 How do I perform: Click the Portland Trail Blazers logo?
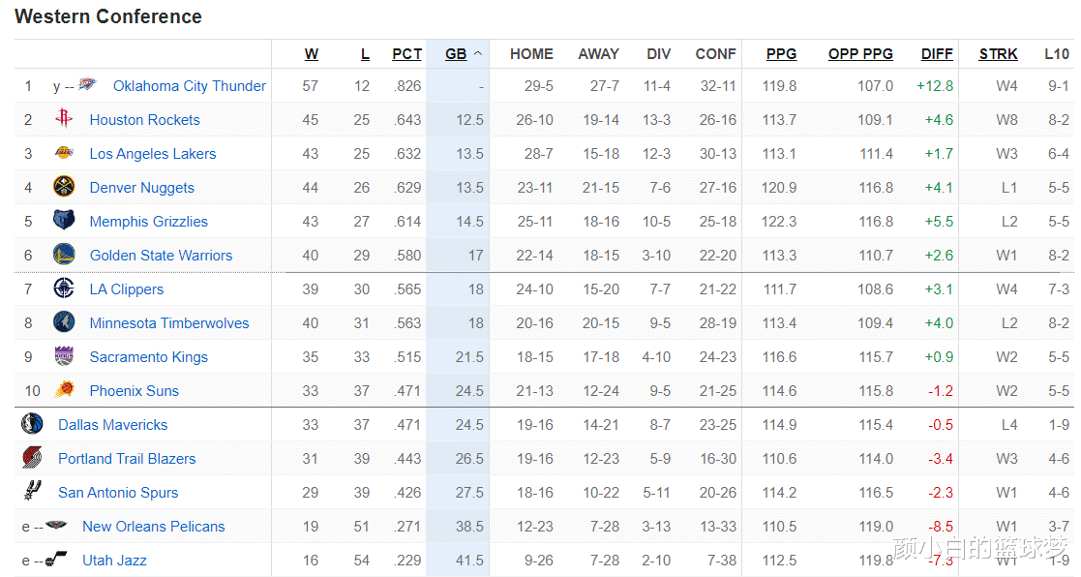(32, 458)
